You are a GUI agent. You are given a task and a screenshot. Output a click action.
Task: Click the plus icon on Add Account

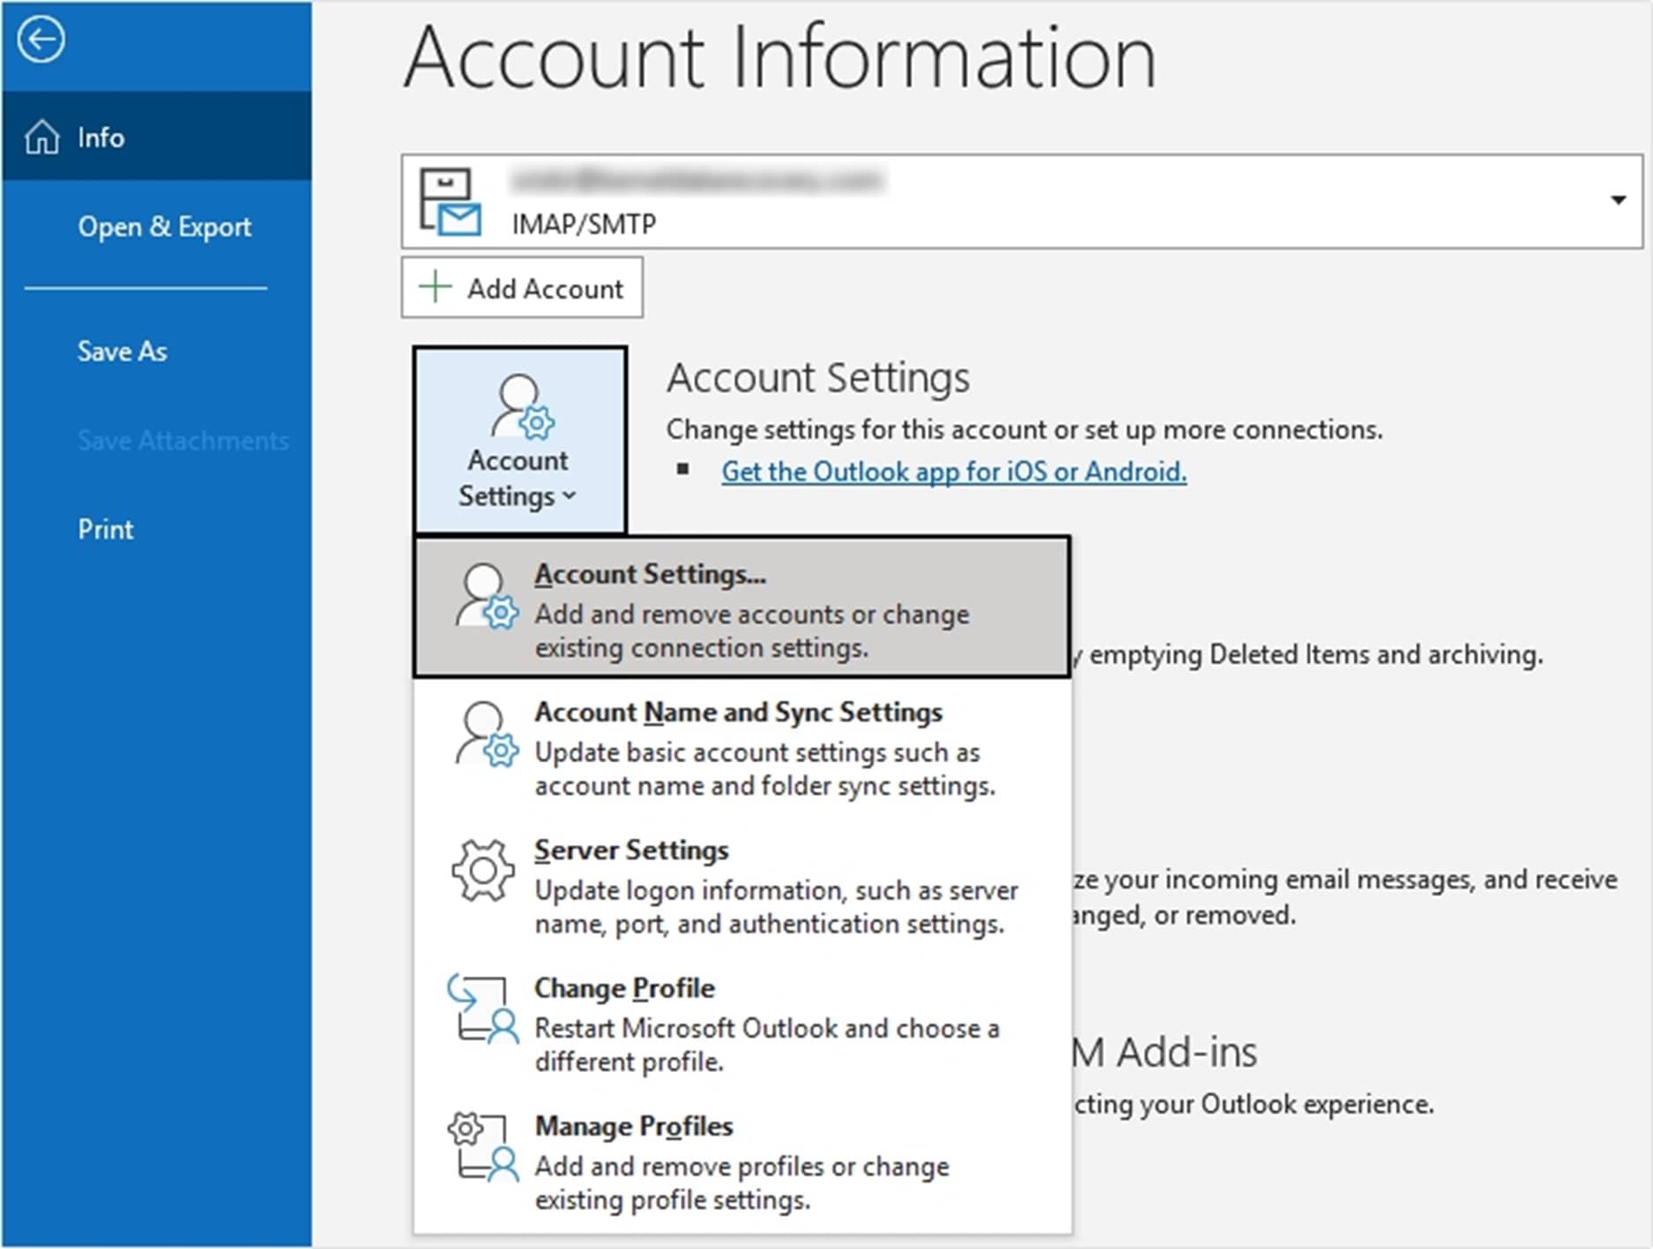435,287
